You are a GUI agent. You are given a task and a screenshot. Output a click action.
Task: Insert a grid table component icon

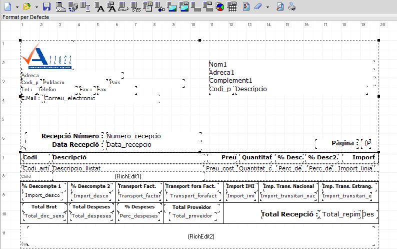coord(232,7)
